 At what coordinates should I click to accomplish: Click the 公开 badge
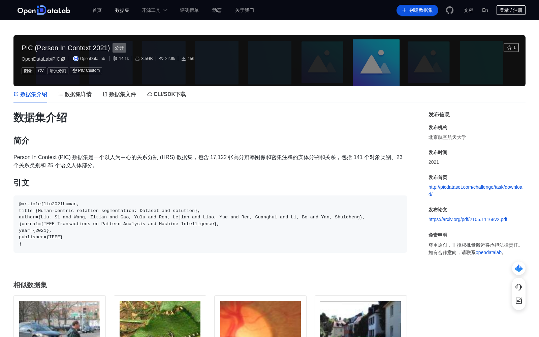click(119, 48)
